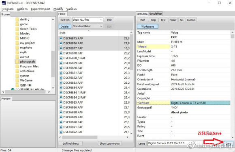Select game folder icon
Screen dimensions: 235x152
17,24
